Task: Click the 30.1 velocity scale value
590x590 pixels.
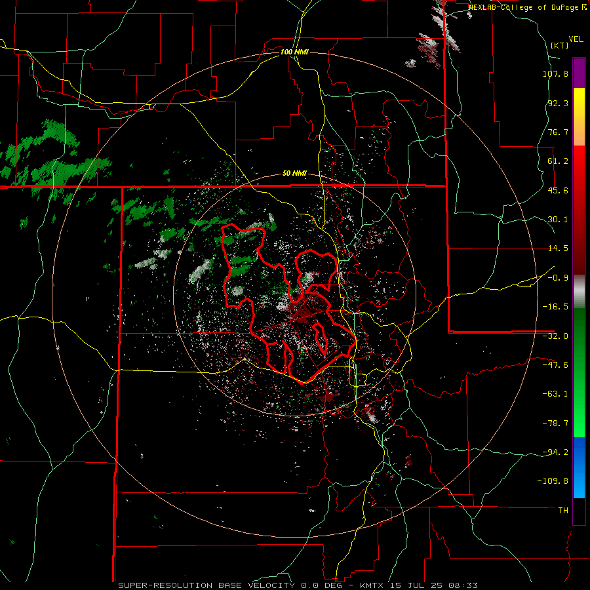Action: pos(558,220)
